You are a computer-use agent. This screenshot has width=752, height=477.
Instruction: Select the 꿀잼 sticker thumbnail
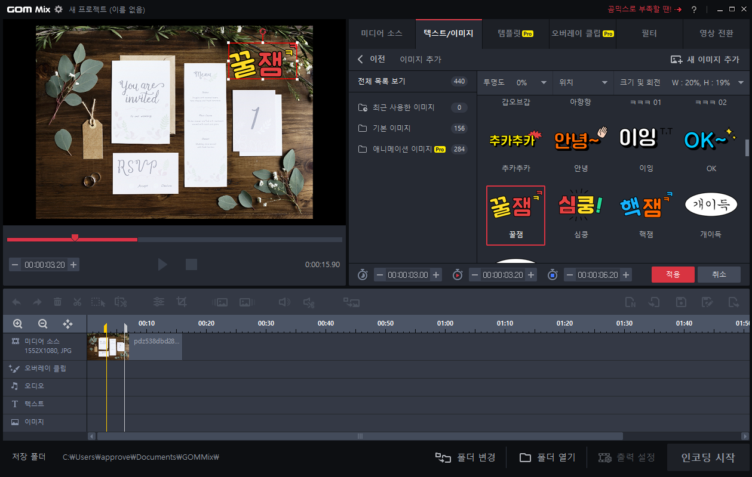coord(516,215)
